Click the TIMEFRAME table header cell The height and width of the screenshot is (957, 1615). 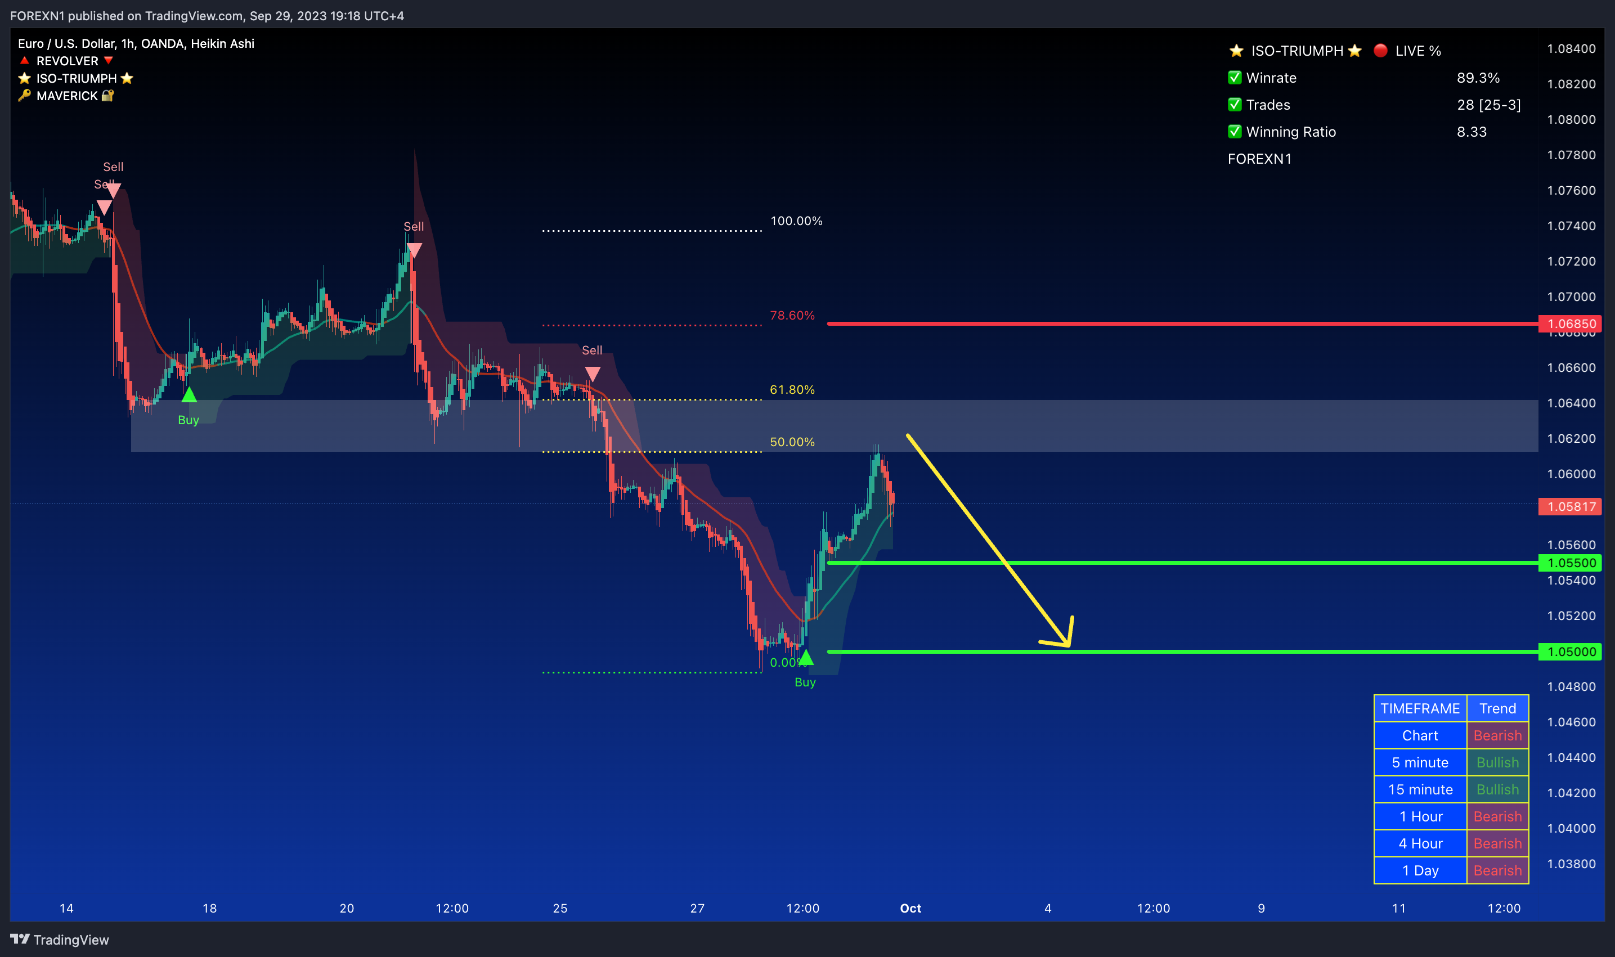click(1420, 709)
